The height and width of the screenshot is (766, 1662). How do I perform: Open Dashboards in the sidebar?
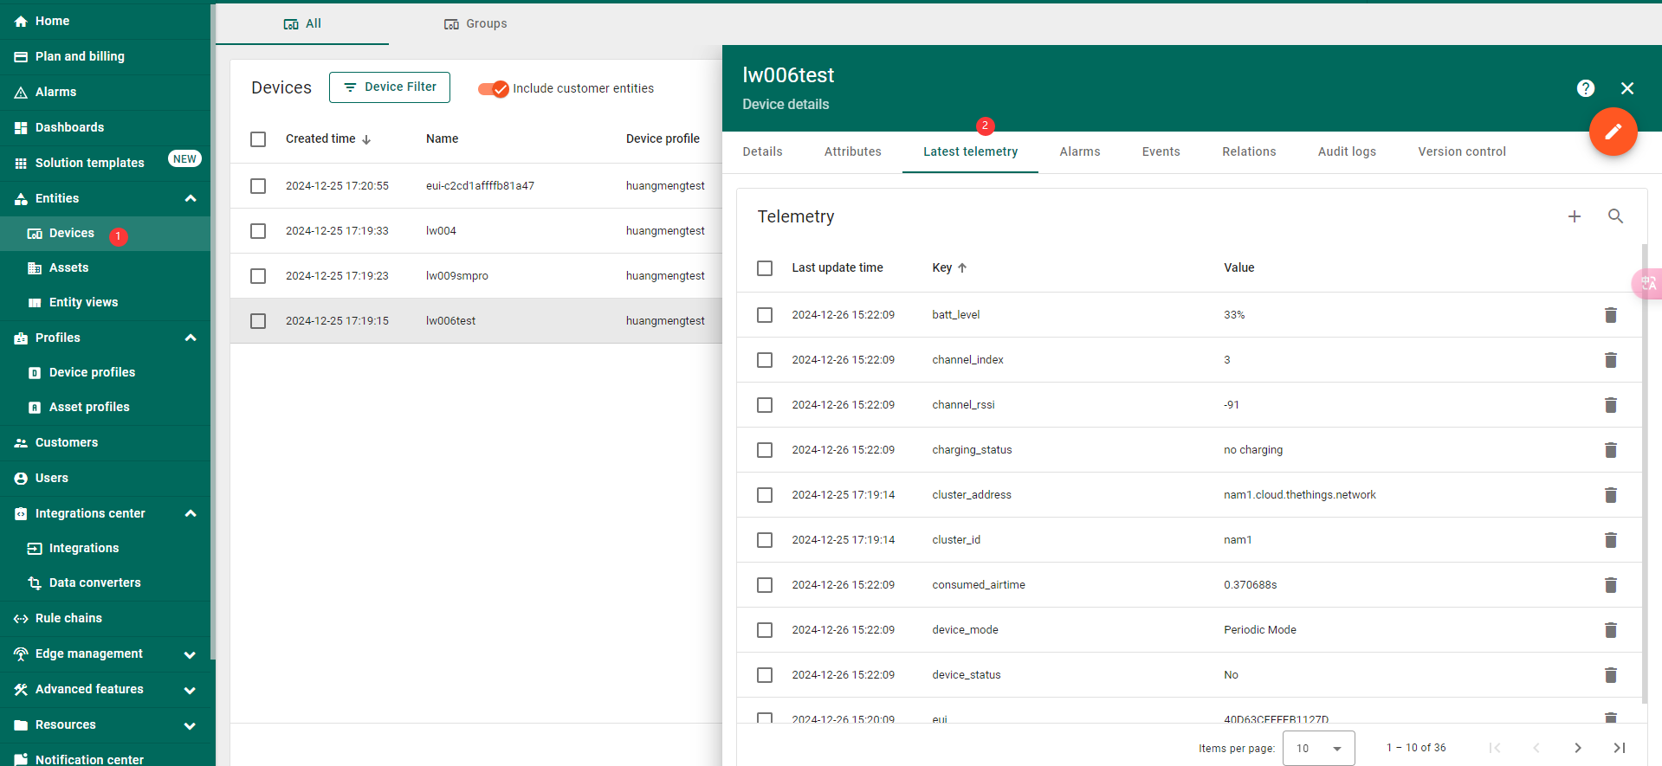[x=105, y=127]
